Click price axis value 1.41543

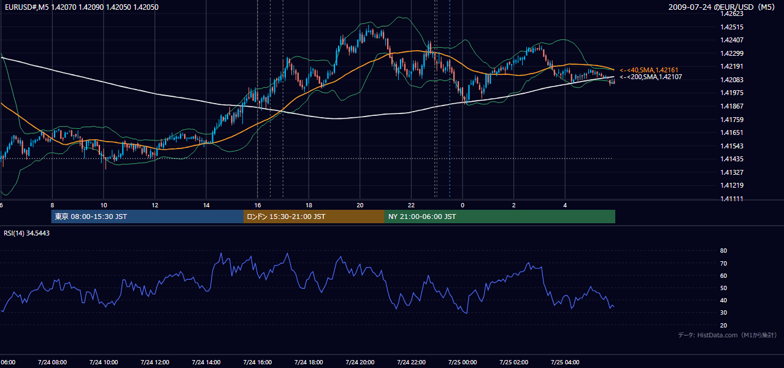pos(732,146)
